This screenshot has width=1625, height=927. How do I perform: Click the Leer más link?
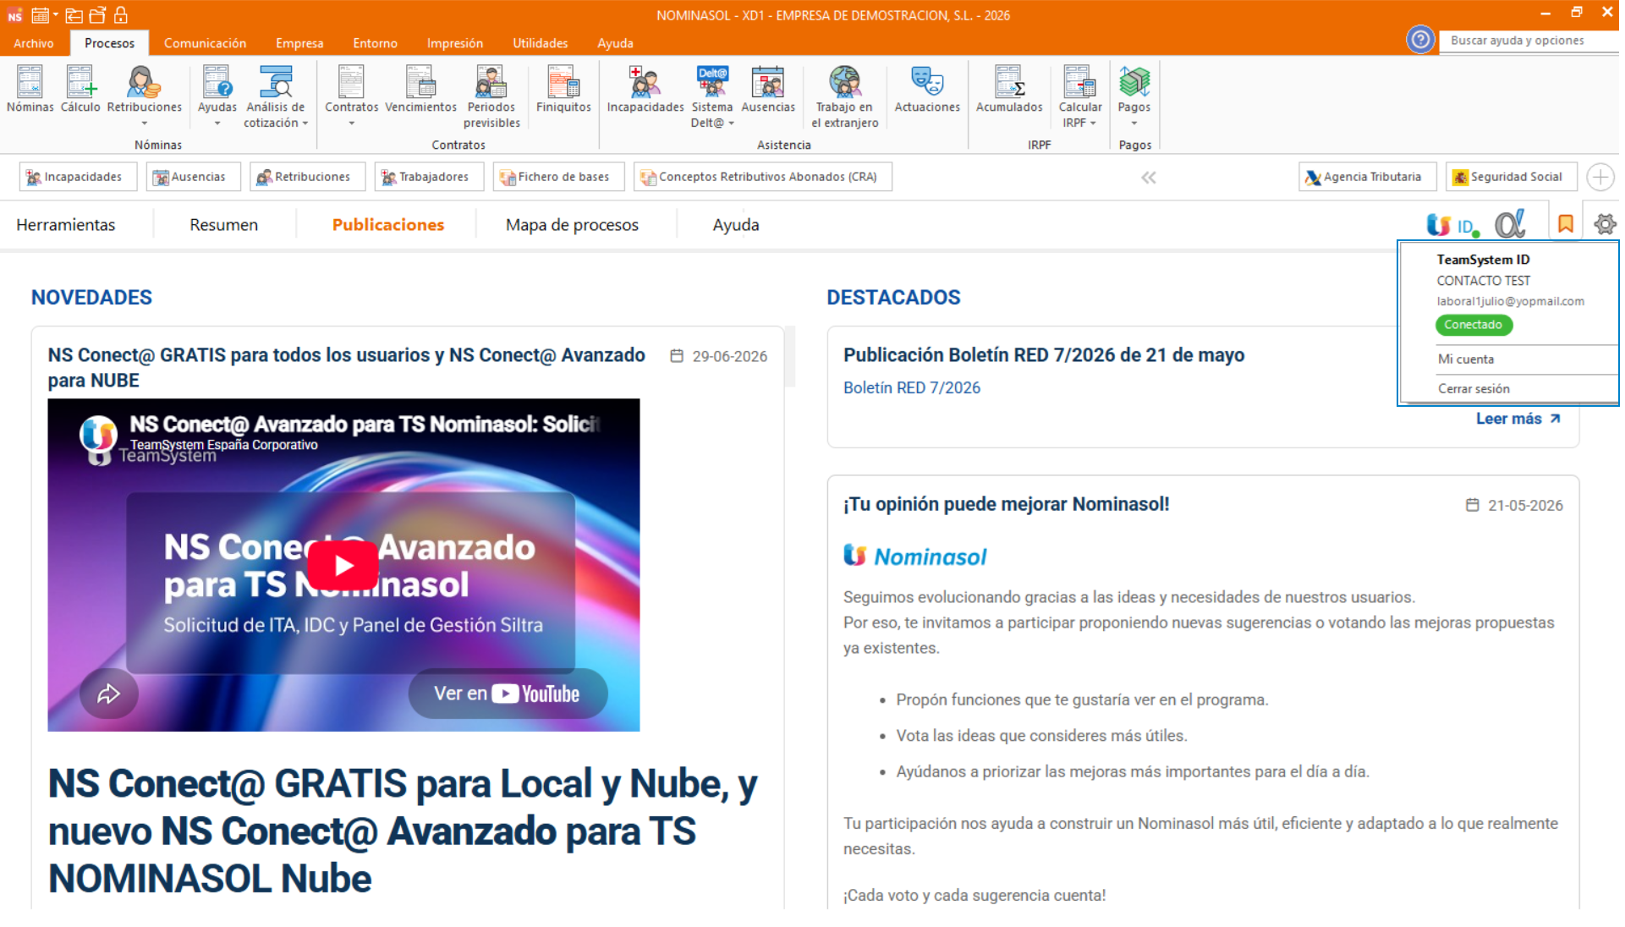coord(1518,419)
